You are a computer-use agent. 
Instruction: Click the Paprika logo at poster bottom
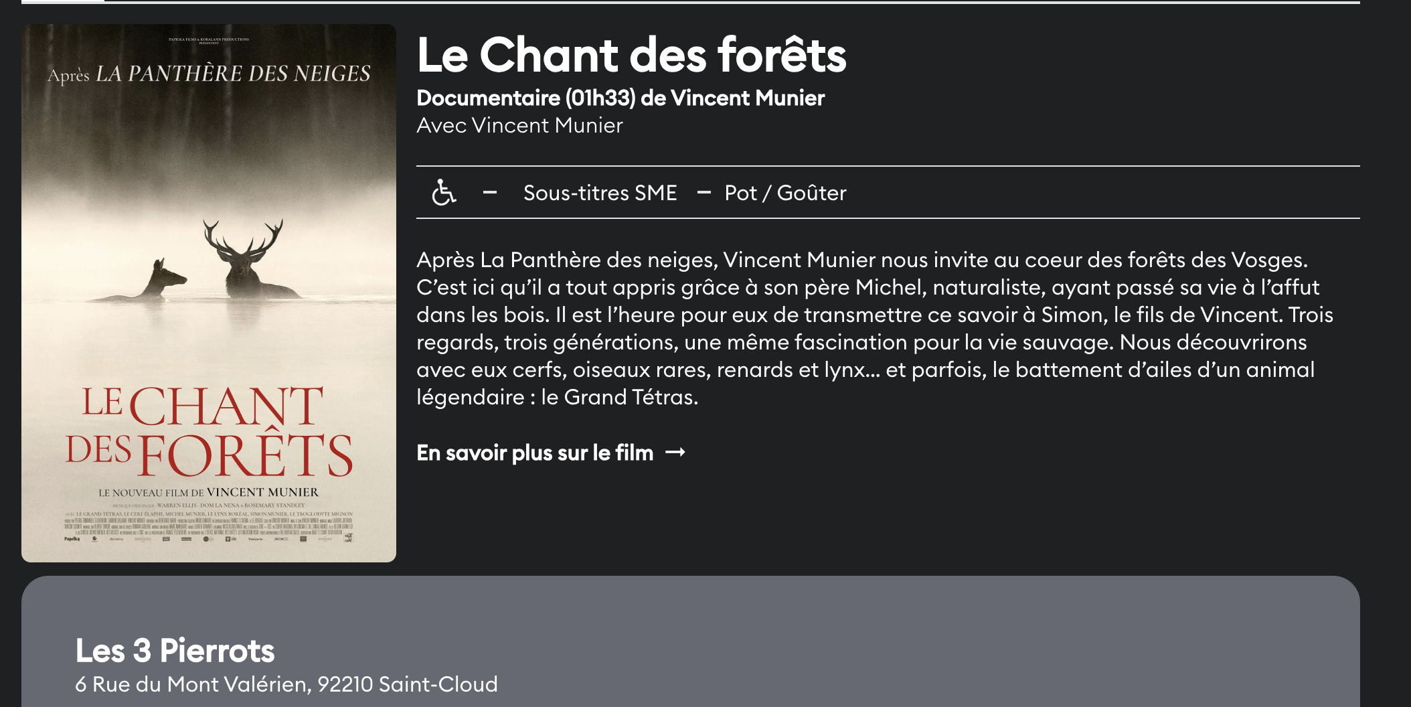coord(72,538)
